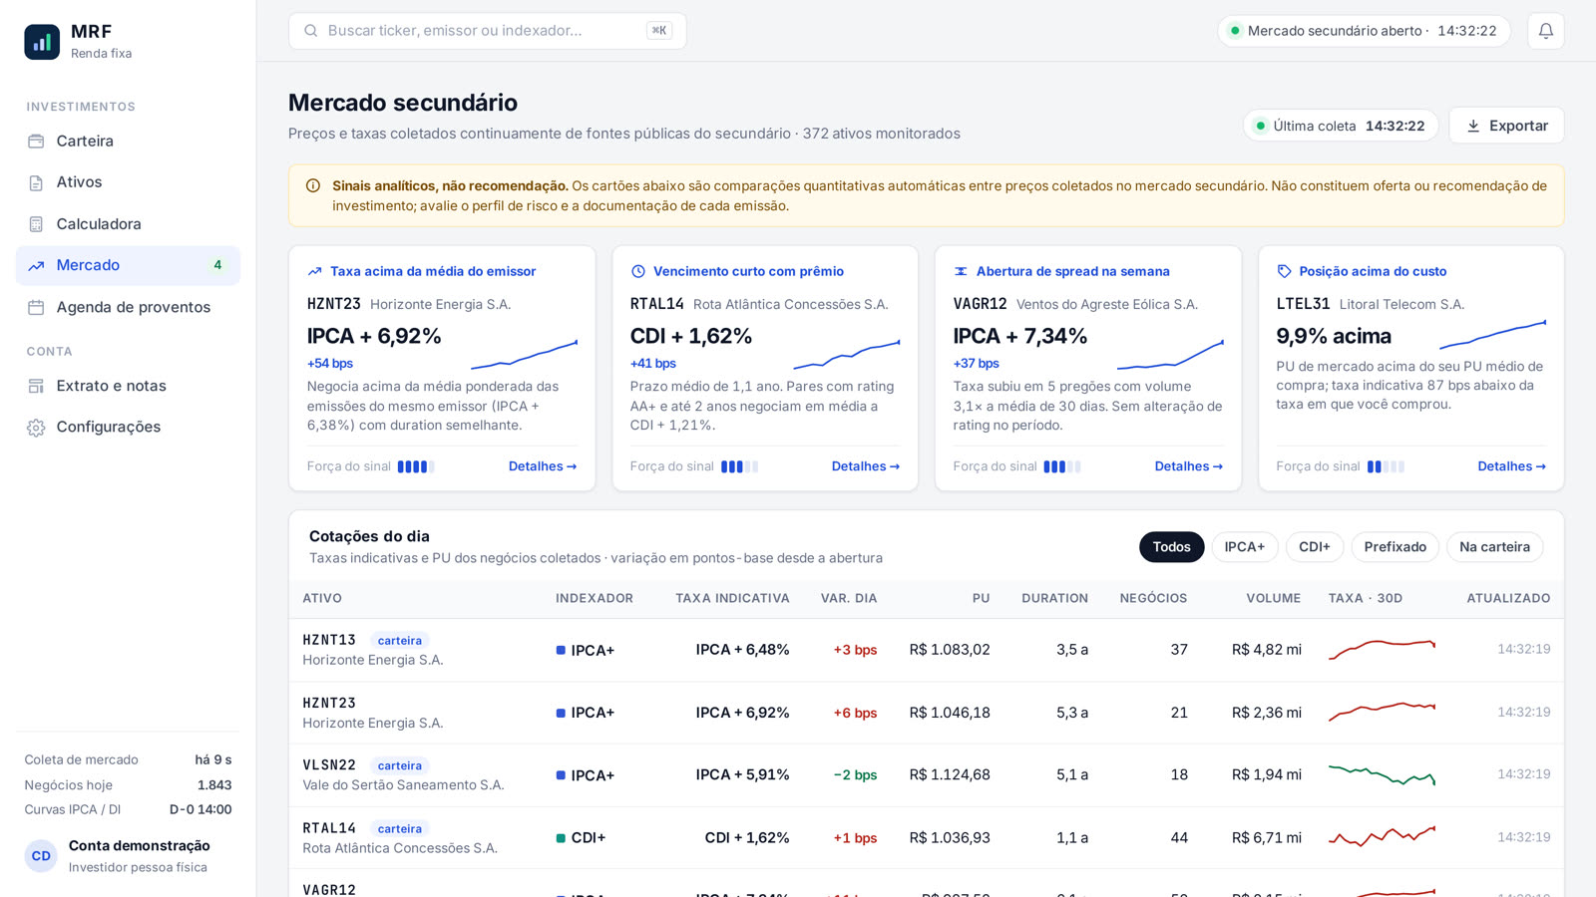Click the tag icon on LTEL31 card
This screenshot has height=897, width=1596.
(x=1284, y=271)
